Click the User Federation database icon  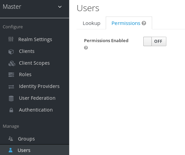(x=11, y=98)
